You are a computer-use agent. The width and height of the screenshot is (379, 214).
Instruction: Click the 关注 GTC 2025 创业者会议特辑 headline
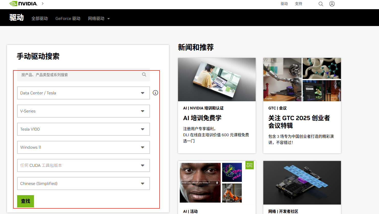299,122
